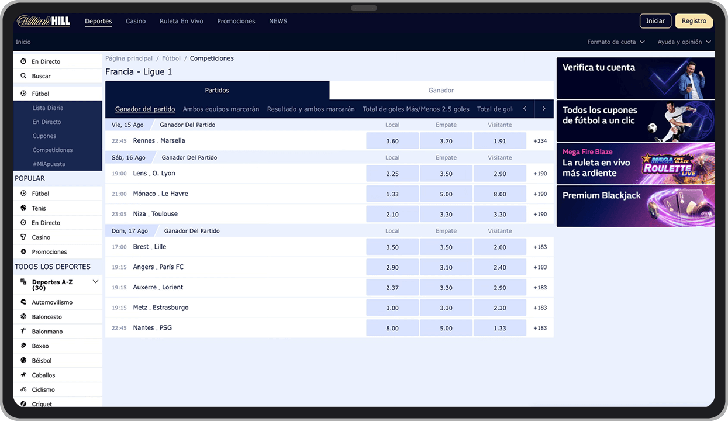Click the Críquet icon
Image resolution: width=728 pixels, height=421 pixels.
coord(23,404)
